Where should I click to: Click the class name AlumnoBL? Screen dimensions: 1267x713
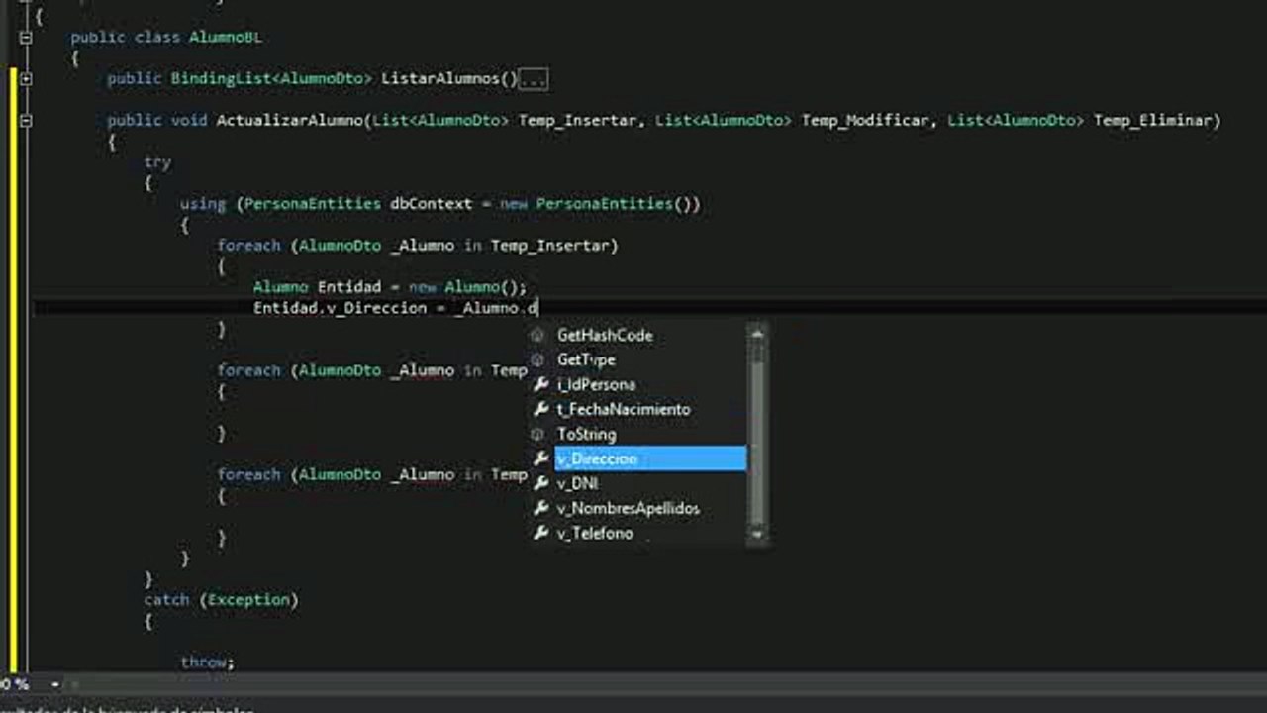coord(226,37)
